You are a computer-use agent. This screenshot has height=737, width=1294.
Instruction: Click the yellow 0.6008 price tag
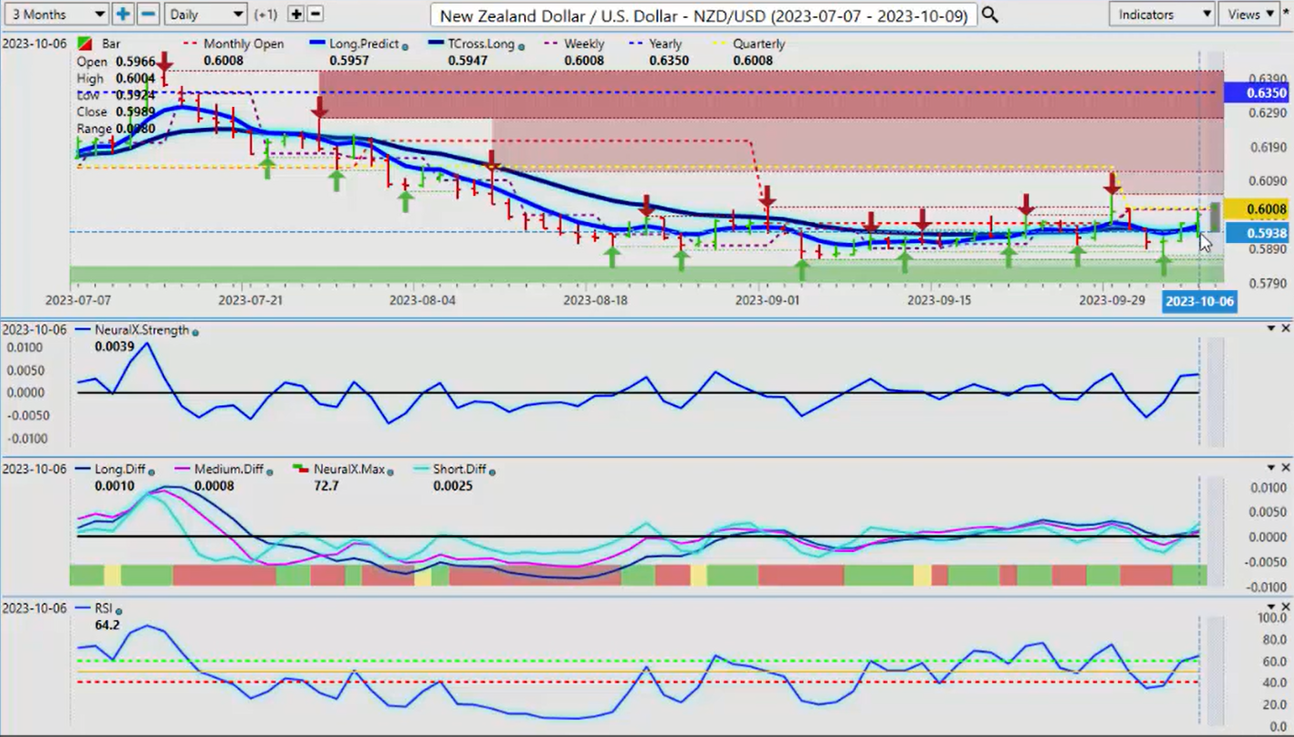click(x=1255, y=209)
